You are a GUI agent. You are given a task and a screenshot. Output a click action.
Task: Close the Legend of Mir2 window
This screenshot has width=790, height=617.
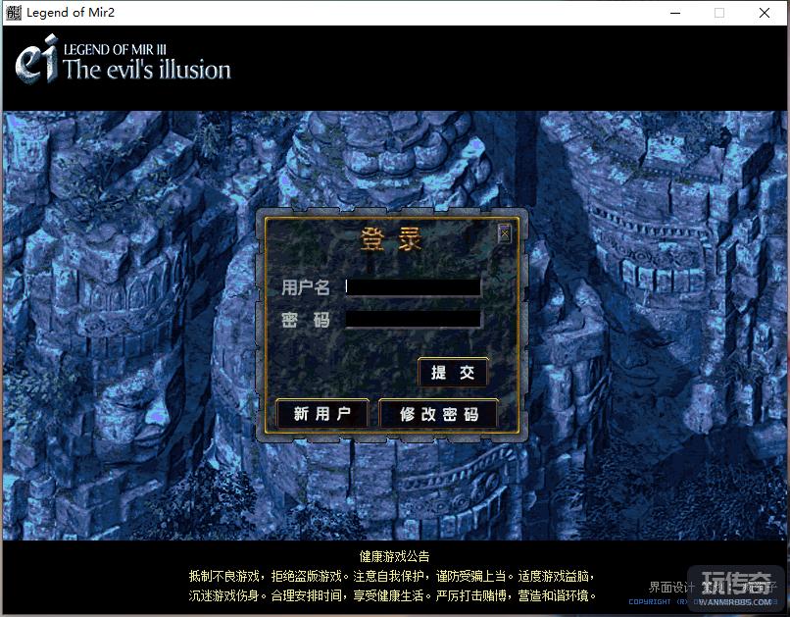[x=765, y=13]
